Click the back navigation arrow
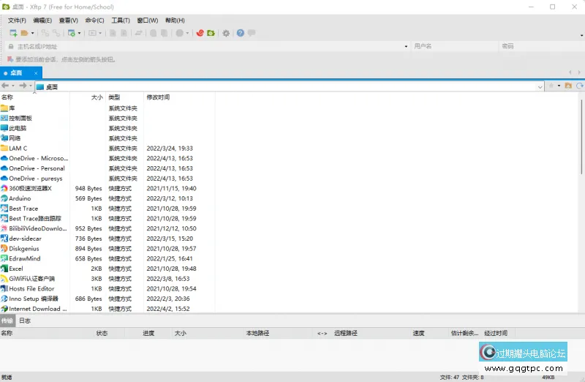The height and width of the screenshot is (382, 585). 5,86
